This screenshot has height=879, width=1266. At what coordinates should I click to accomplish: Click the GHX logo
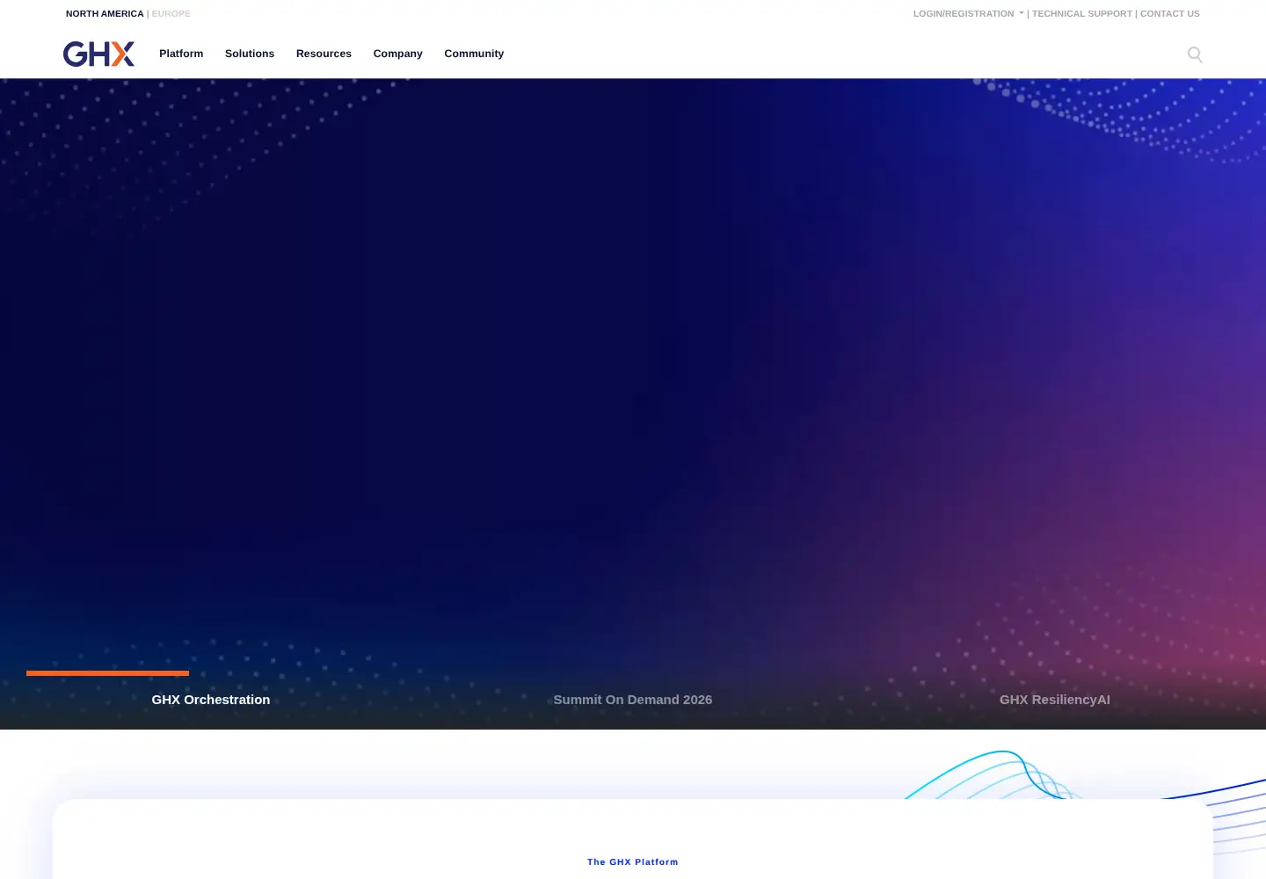click(98, 54)
